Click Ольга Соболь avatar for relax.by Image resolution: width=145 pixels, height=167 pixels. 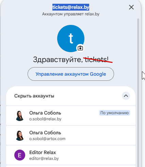[x=20, y=116]
